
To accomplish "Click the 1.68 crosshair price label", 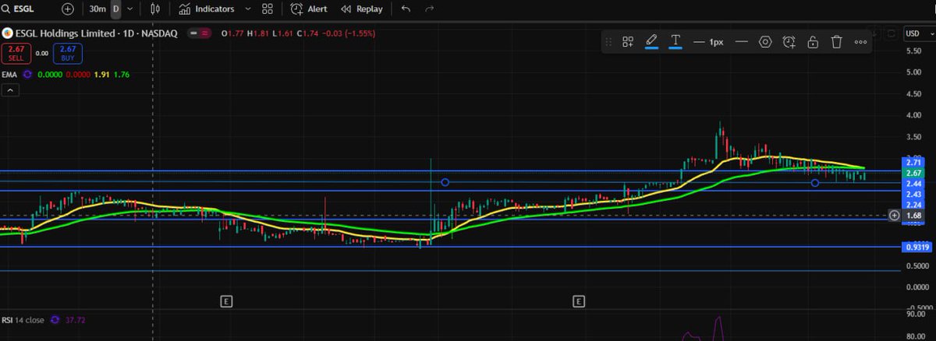I will [x=915, y=215].
